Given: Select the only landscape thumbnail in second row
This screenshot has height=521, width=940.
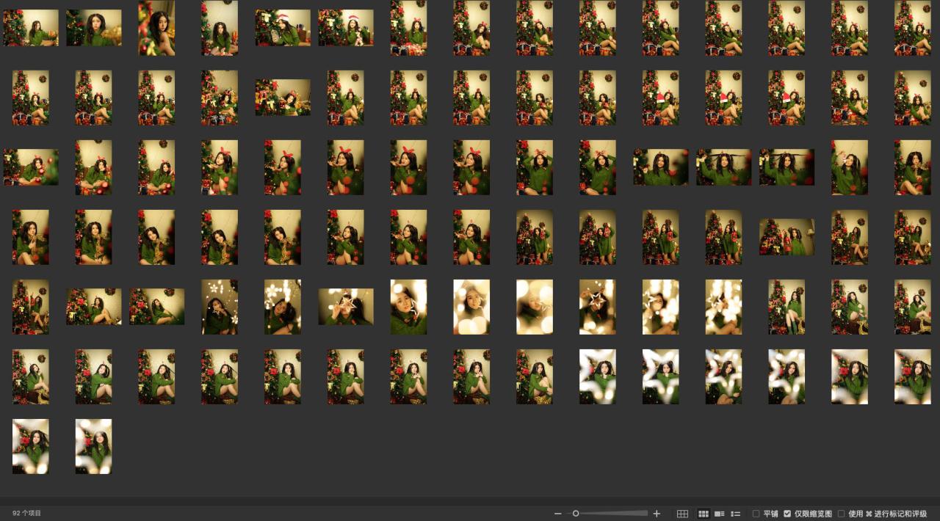Looking at the screenshot, I should point(283,98).
